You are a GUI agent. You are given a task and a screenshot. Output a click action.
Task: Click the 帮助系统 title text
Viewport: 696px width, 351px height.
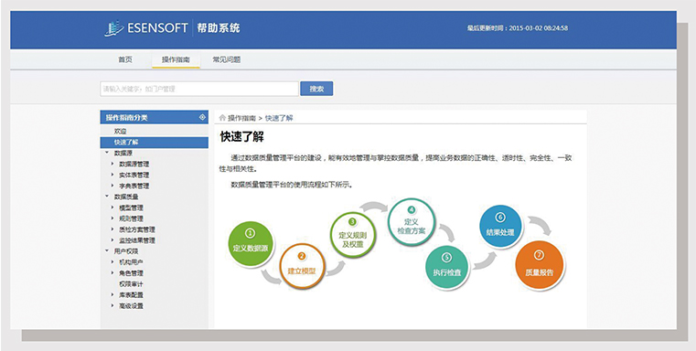pos(219,28)
